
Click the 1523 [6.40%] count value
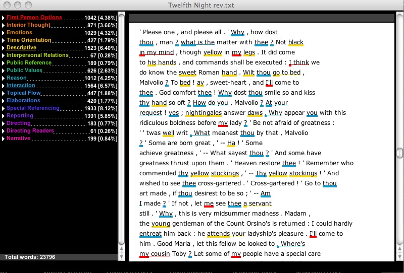tap(100, 48)
